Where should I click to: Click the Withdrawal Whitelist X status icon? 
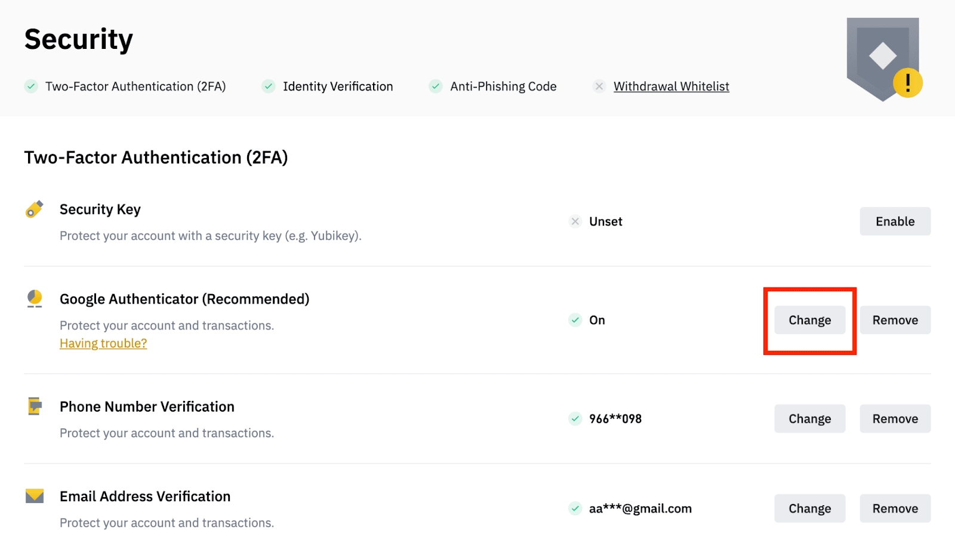pos(599,86)
